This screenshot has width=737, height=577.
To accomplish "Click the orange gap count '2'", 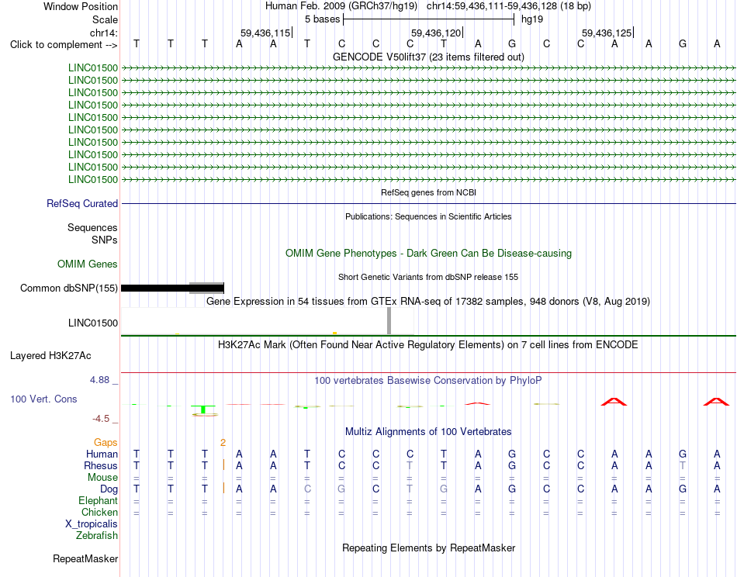I will 223,442.
